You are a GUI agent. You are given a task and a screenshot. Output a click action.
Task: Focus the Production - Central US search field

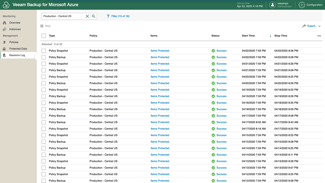(64, 16)
